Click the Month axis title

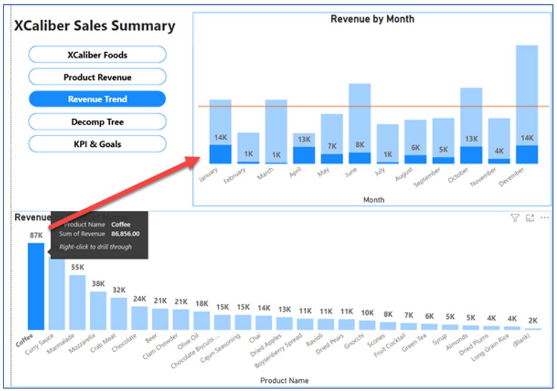click(x=374, y=200)
